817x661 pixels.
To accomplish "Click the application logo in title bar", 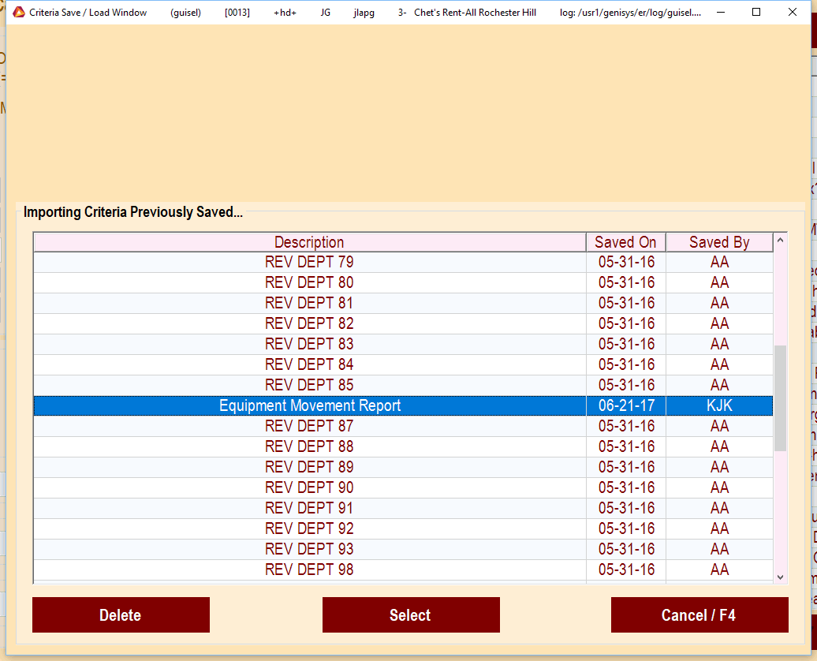I will [x=19, y=12].
